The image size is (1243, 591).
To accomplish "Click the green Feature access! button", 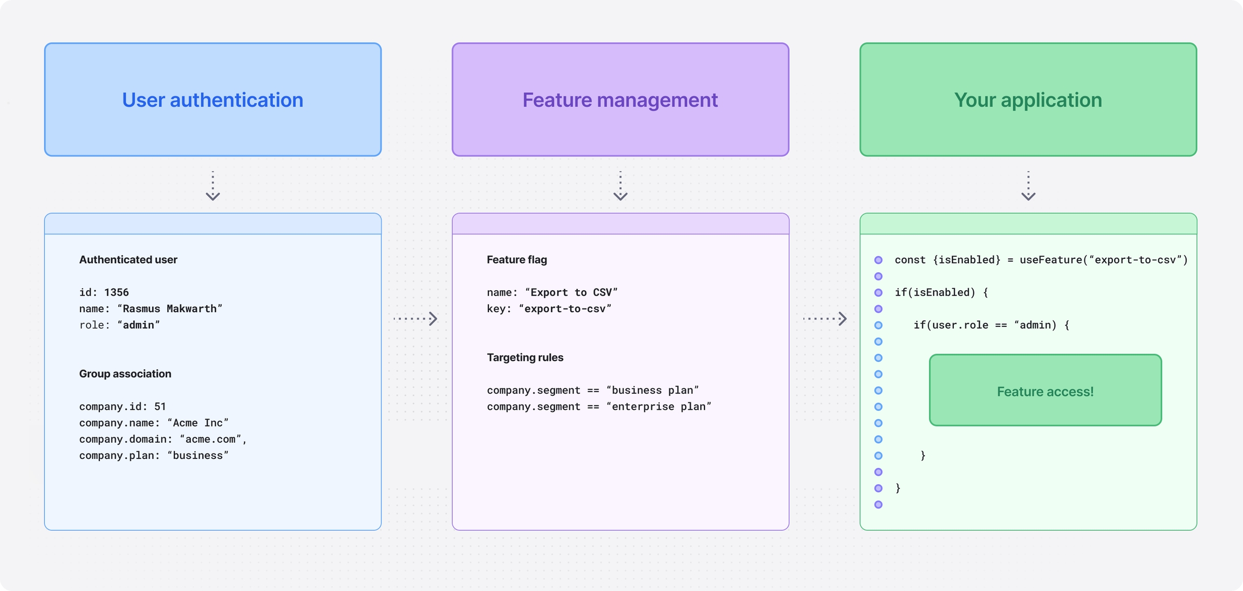I will (x=1045, y=390).
